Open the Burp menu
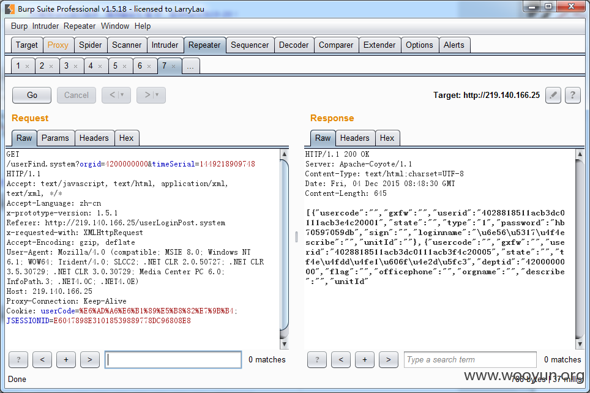The image size is (590, 393). [19, 26]
